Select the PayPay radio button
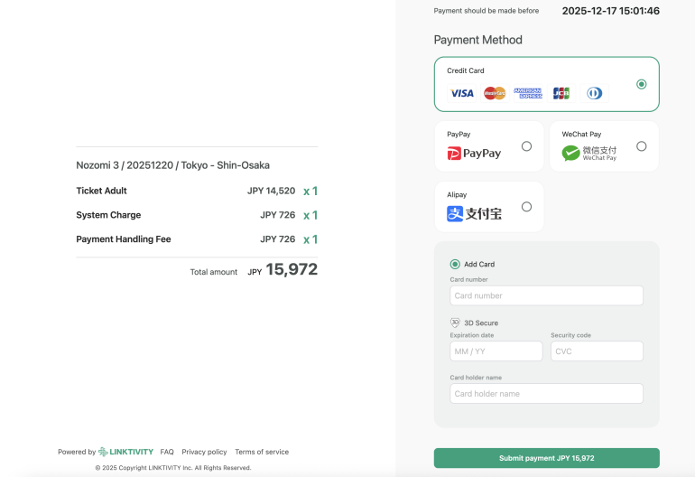Screen dimensions: 695x477 tap(527, 146)
